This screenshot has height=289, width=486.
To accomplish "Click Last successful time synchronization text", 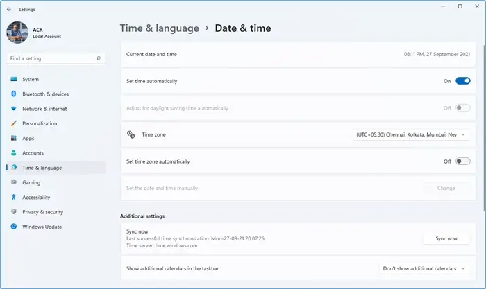I will (x=195, y=238).
